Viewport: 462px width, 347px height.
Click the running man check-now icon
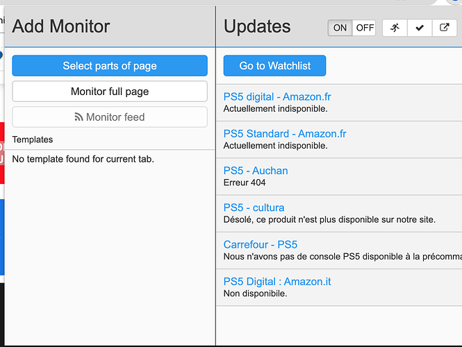coord(395,28)
